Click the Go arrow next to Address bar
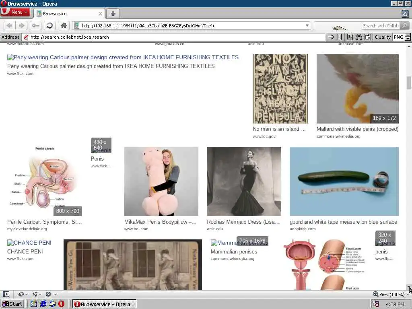Viewport: 412px width, 309px height. click(x=331, y=37)
